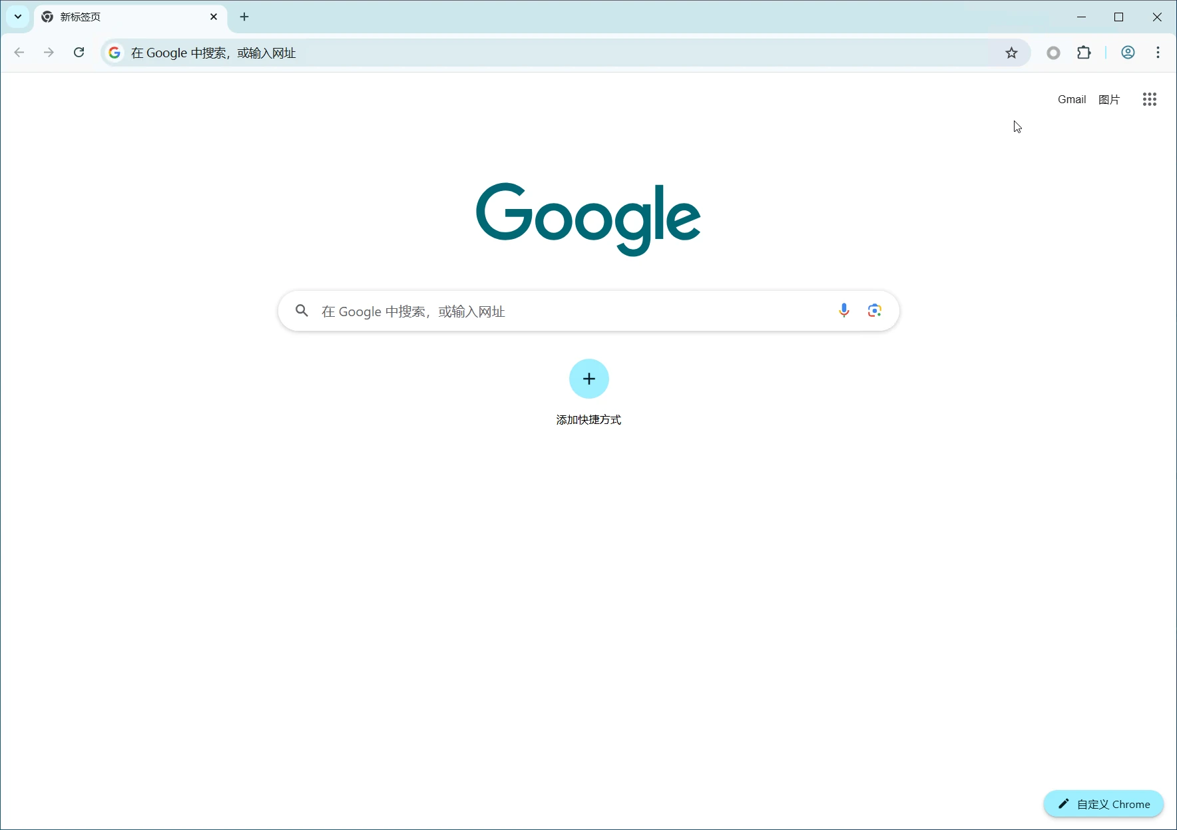Viewport: 1177px width, 830px height.
Task: Close the Chrome window
Action: click(x=1157, y=17)
